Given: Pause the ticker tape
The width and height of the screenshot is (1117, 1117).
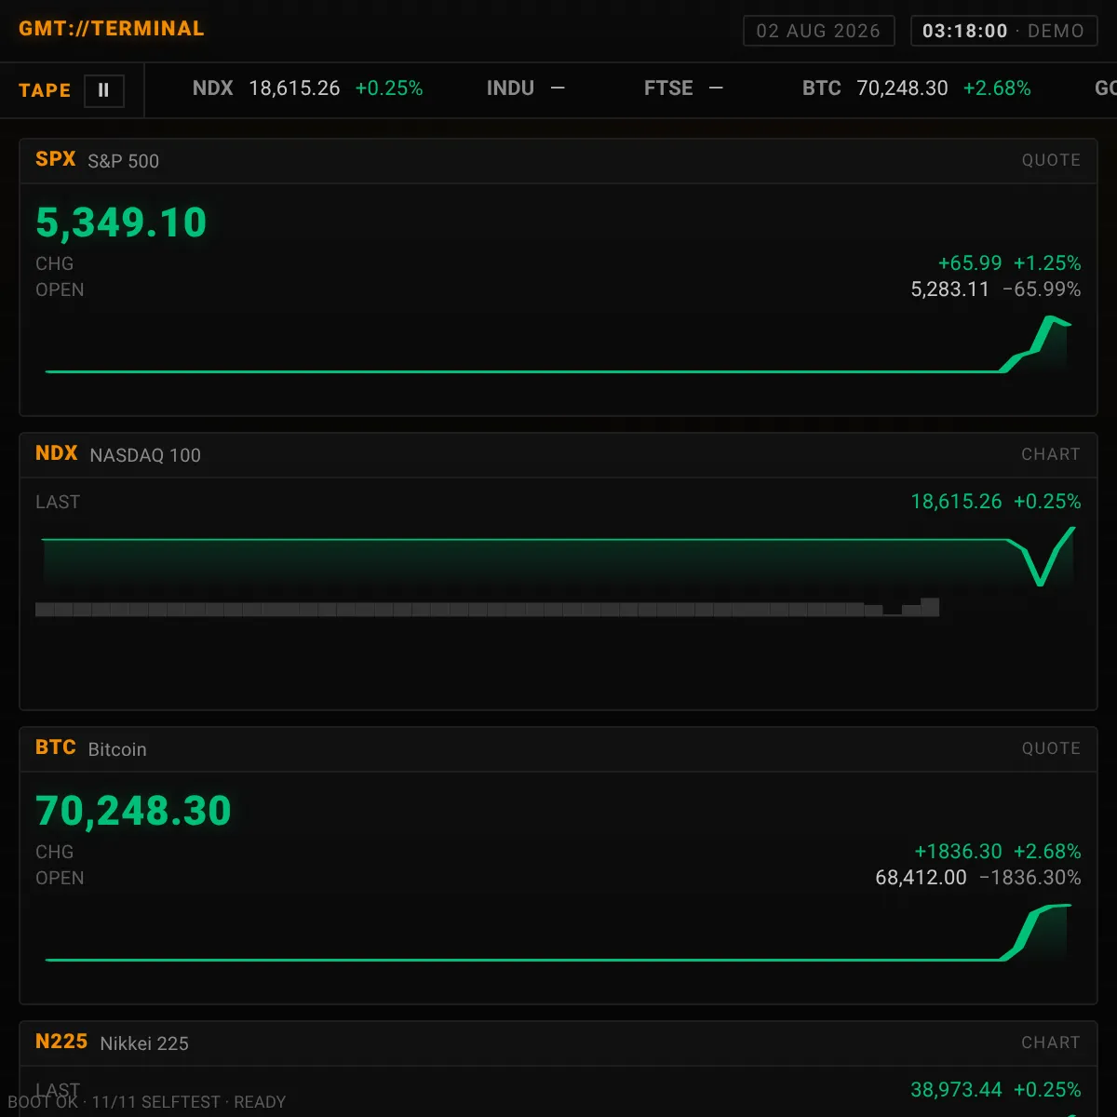Looking at the screenshot, I should tap(103, 90).
